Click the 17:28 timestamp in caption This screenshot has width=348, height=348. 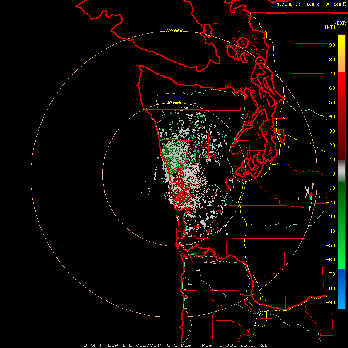(260, 345)
